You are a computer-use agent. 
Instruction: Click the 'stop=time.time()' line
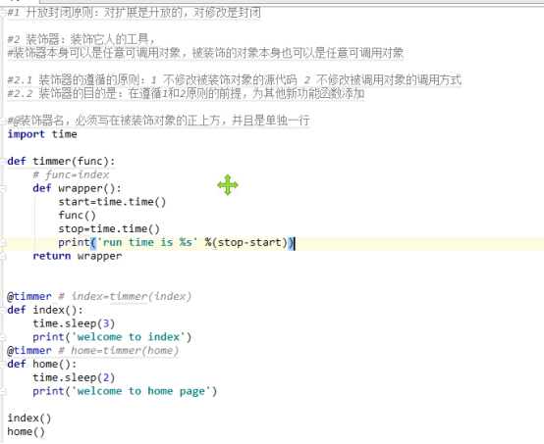pyautogui.click(x=109, y=229)
